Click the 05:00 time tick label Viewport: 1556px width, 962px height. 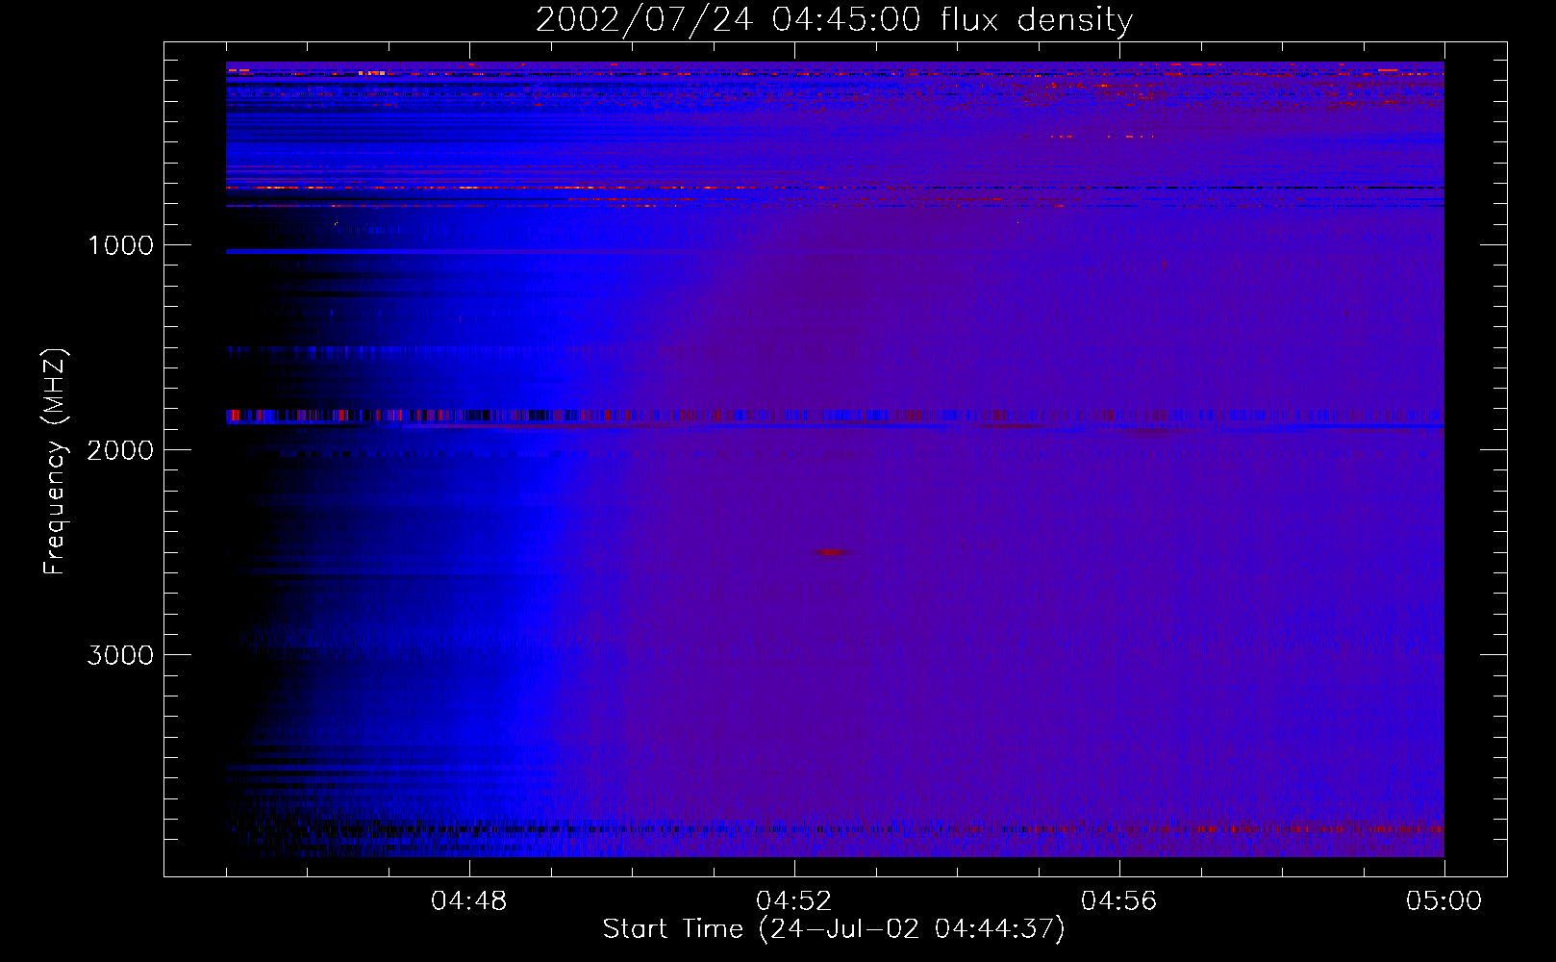pos(1443,901)
